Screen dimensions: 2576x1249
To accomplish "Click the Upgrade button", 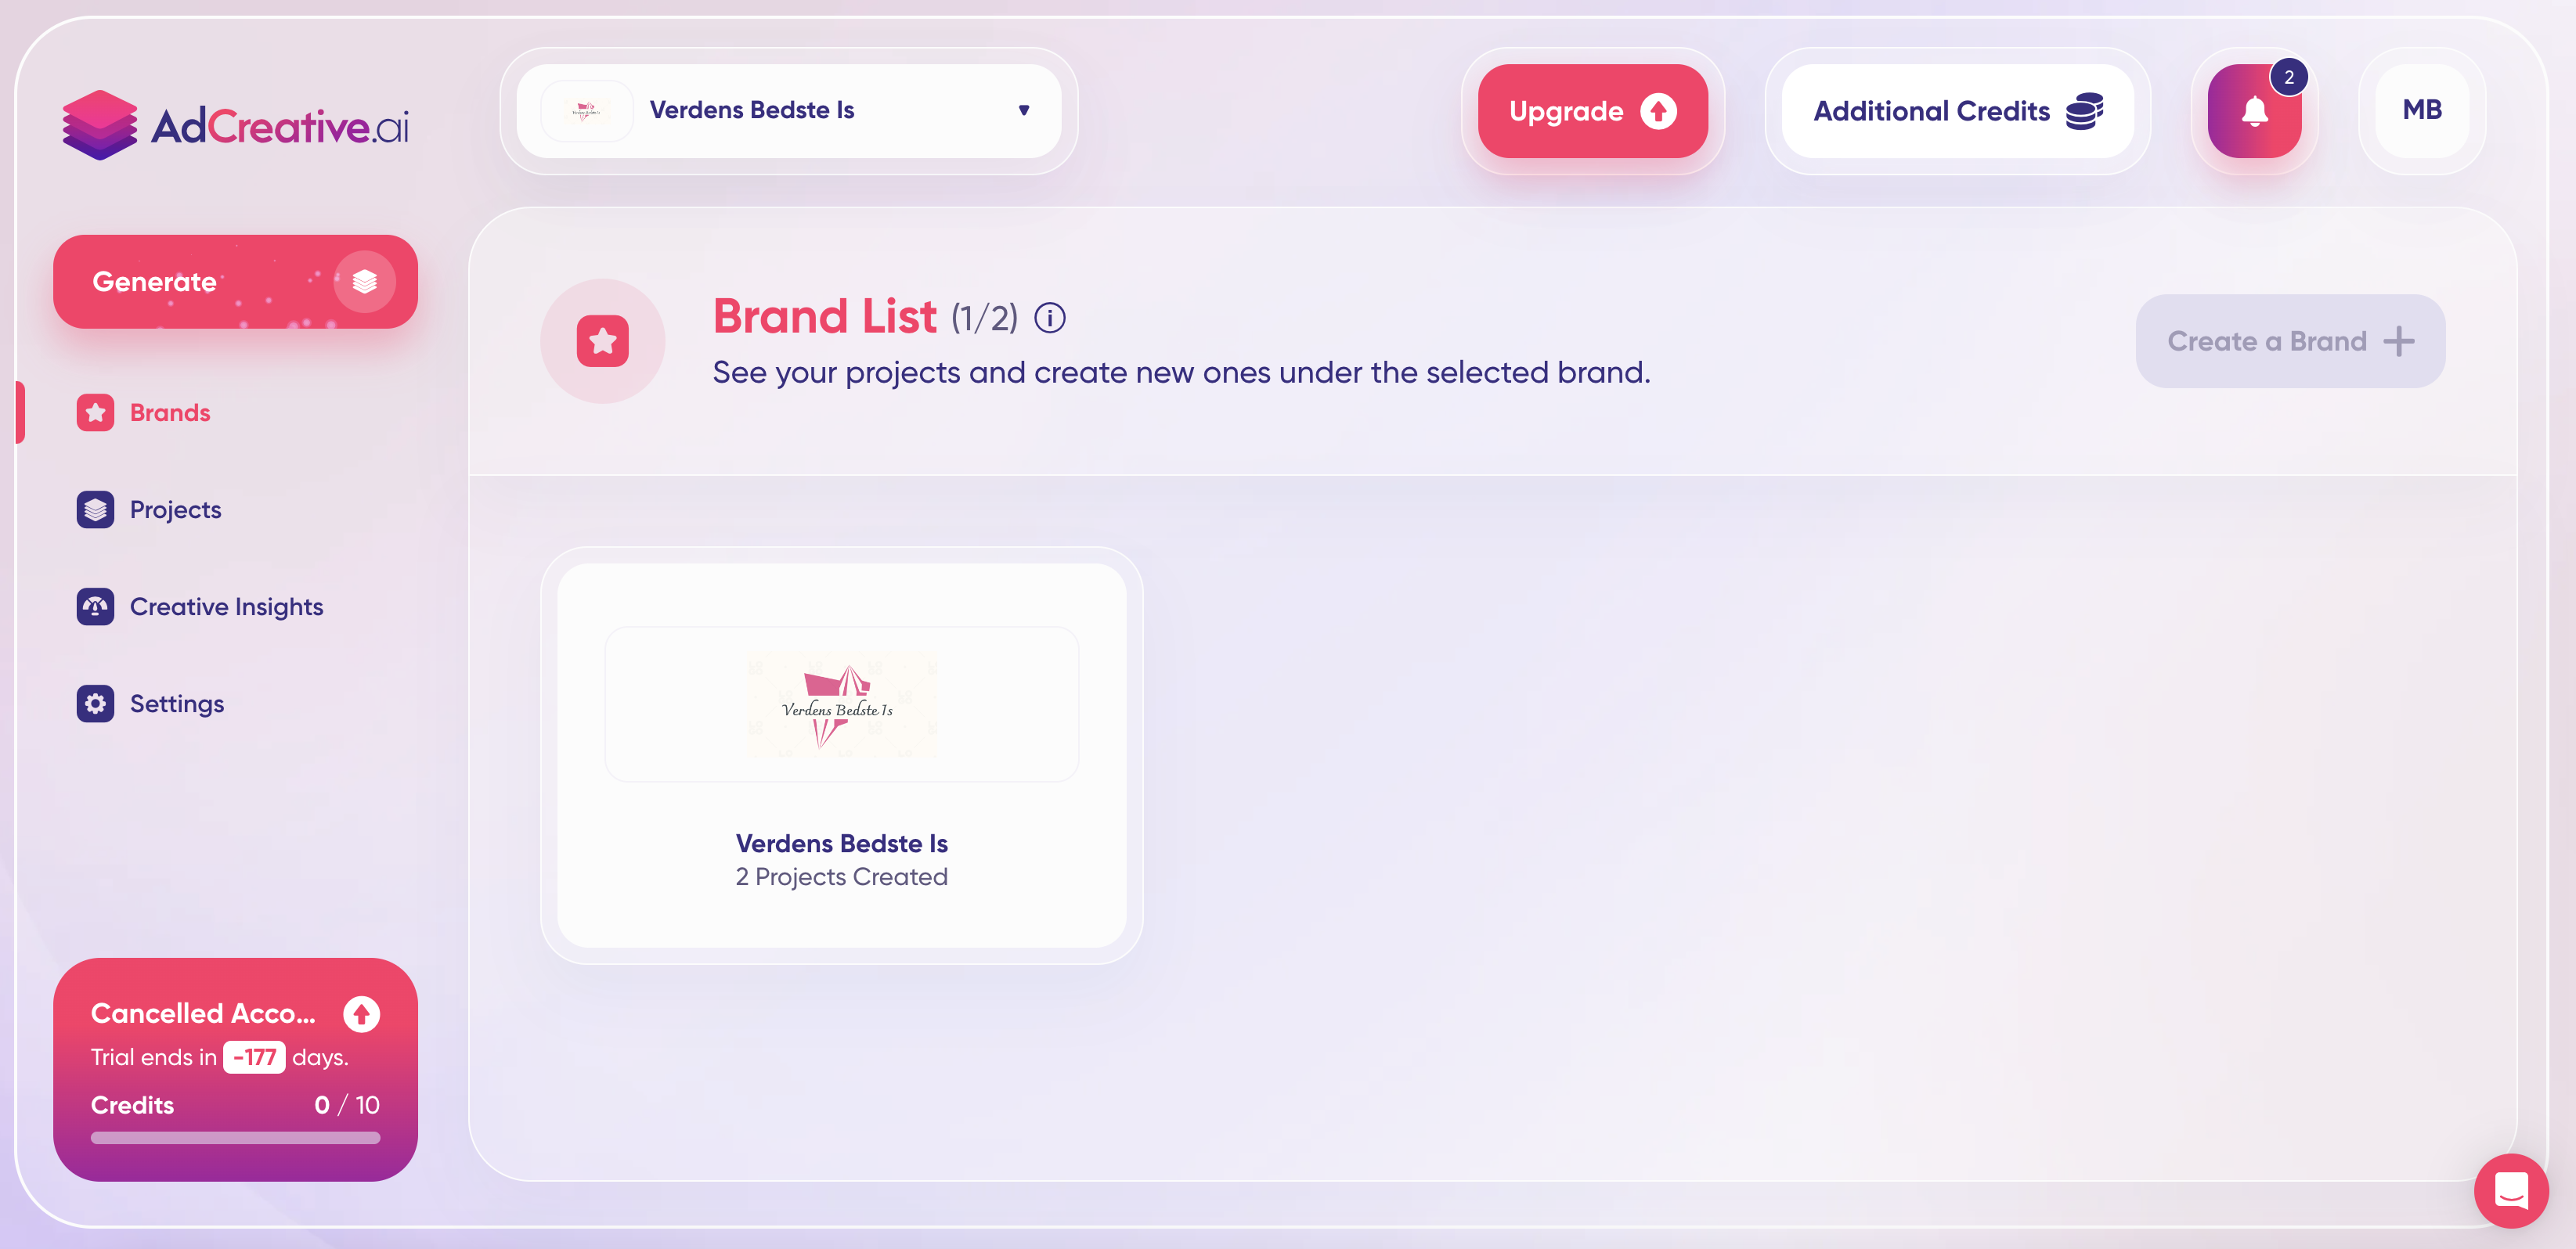I will coord(1592,111).
